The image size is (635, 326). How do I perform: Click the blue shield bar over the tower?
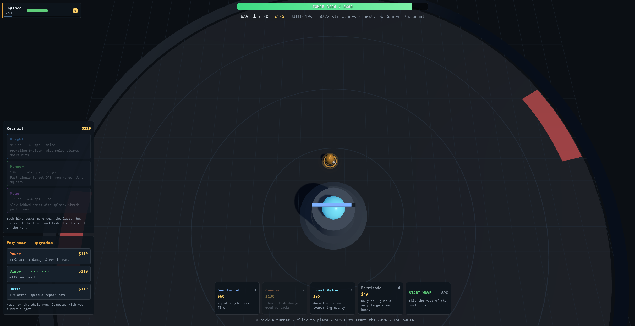tap(333, 205)
